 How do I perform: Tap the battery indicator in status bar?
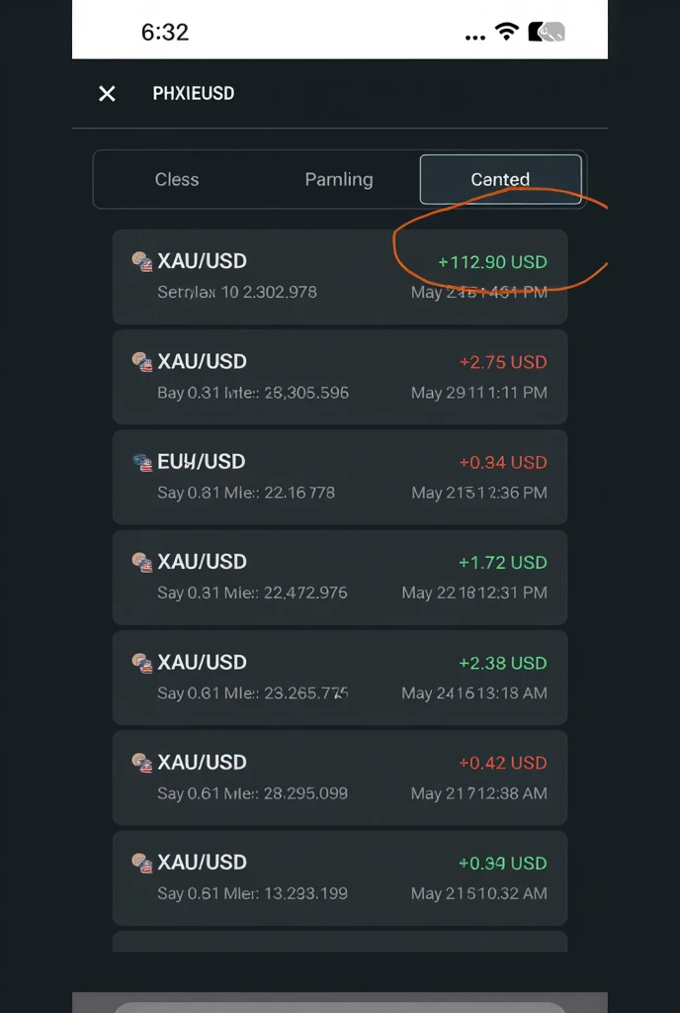click(x=547, y=32)
